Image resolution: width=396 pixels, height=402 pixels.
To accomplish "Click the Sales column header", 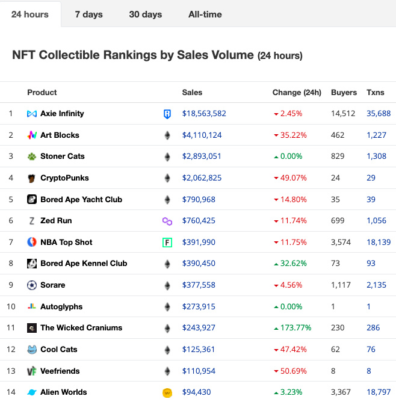I will pyautogui.click(x=192, y=92).
